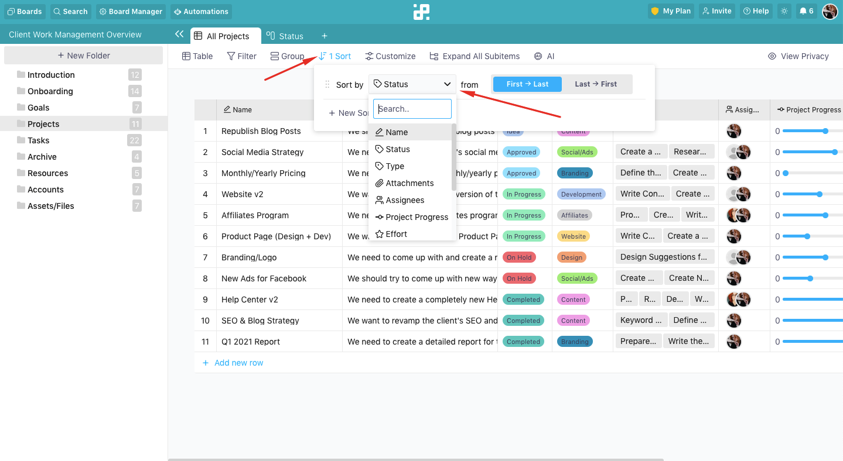The width and height of the screenshot is (843, 461).
Task: Click the Infinity logo in header
Action: tap(421, 11)
